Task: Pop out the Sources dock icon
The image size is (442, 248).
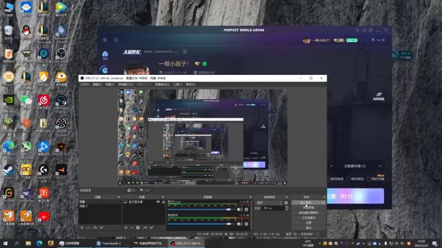Action: point(162,197)
